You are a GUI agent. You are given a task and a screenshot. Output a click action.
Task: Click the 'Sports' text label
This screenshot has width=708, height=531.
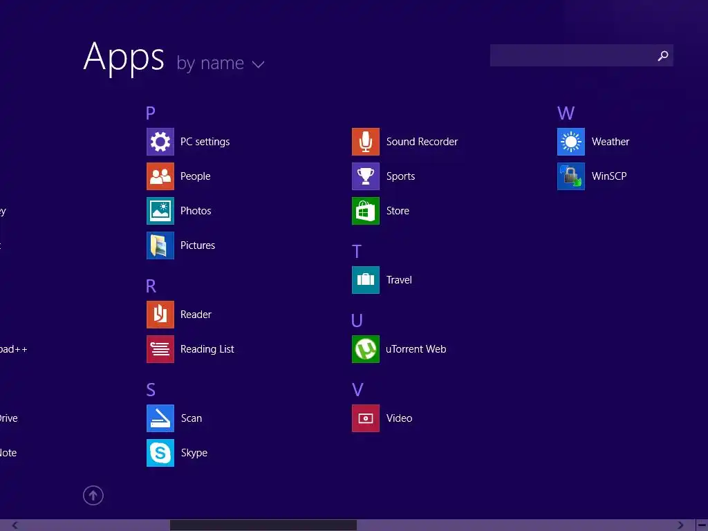(400, 176)
